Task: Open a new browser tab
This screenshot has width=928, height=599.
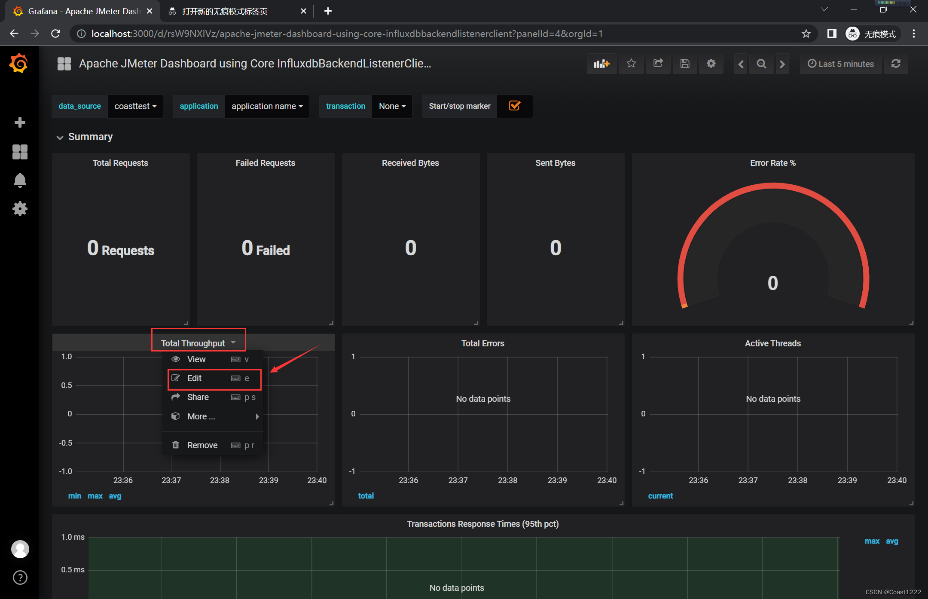Action: tap(328, 11)
